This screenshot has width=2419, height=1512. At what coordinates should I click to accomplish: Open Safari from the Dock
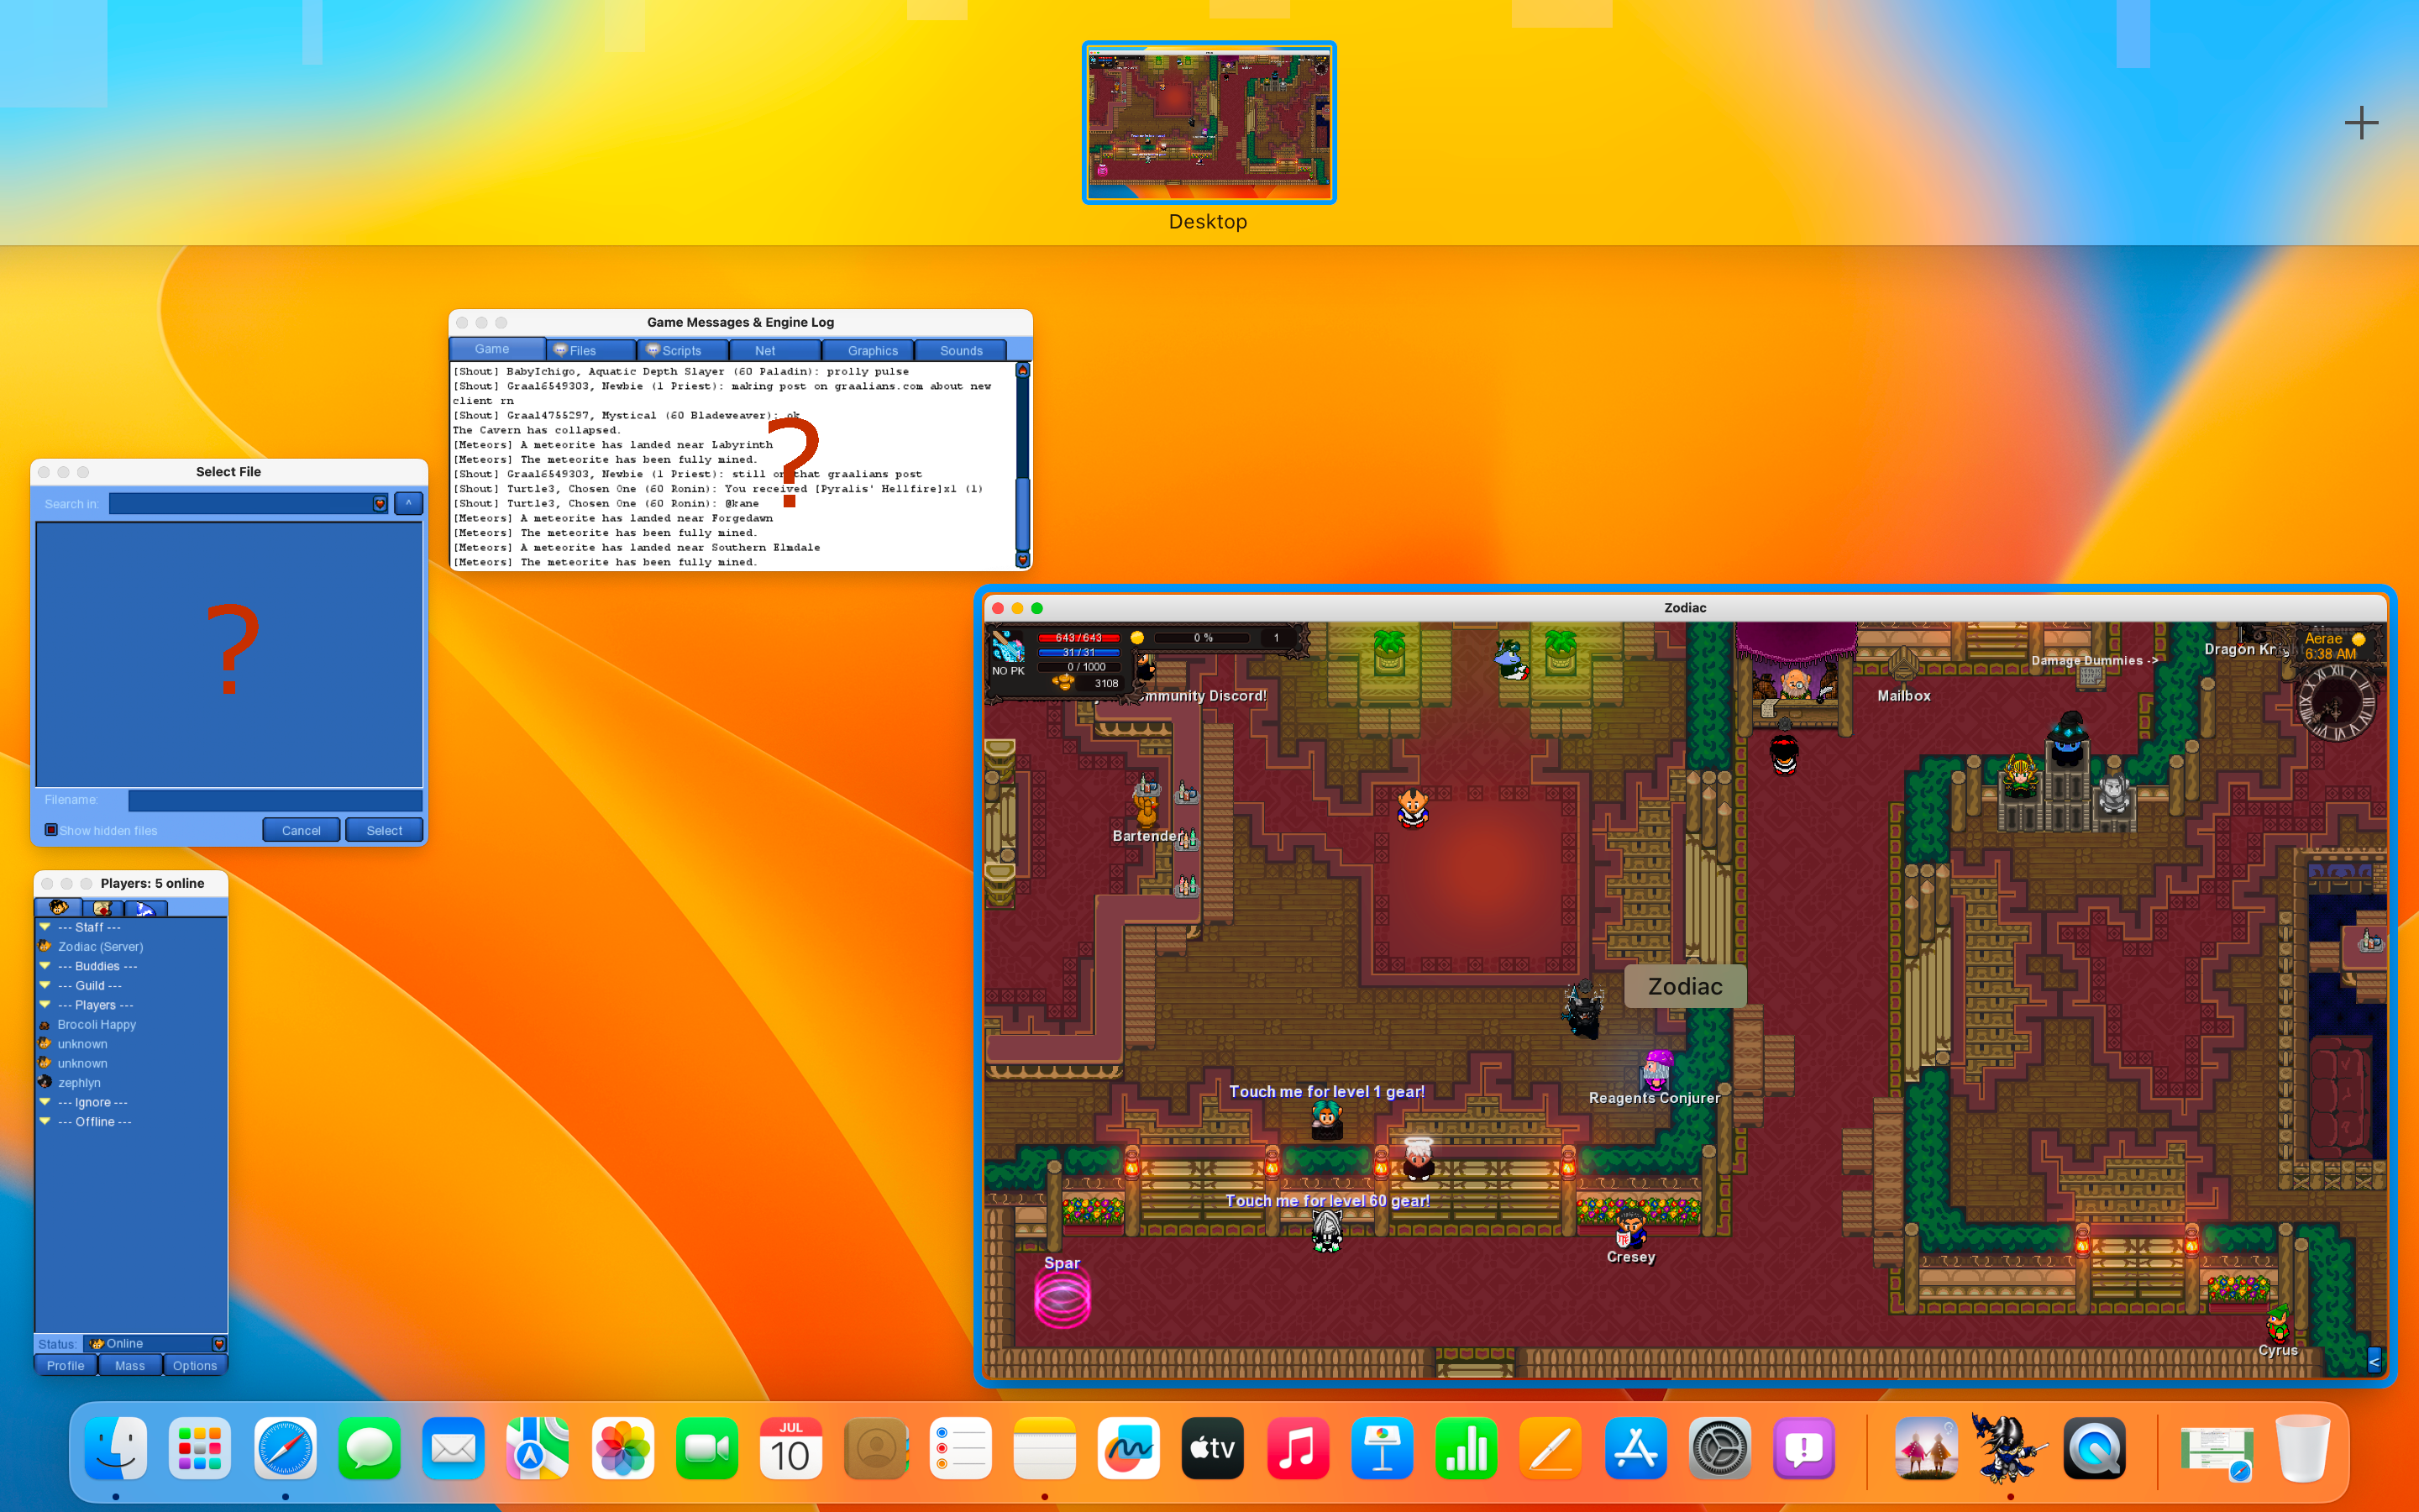pyautogui.click(x=285, y=1448)
